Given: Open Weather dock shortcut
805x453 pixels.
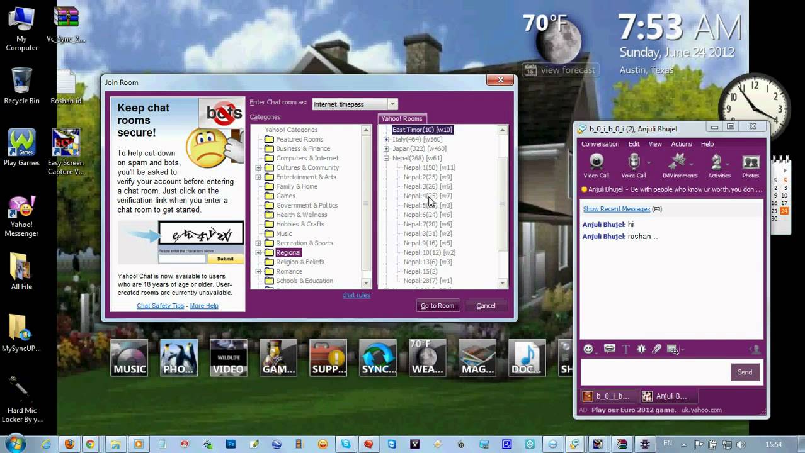Looking at the screenshot, I should pyautogui.click(x=428, y=358).
